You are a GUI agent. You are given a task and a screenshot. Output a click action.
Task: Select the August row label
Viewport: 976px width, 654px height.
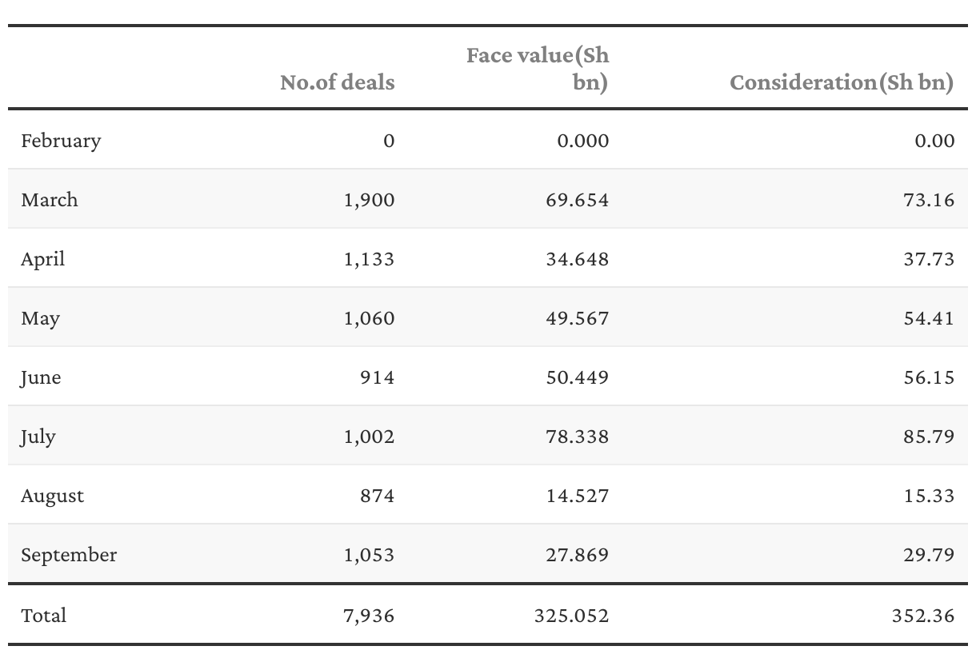pyautogui.click(x=53, y=496)
